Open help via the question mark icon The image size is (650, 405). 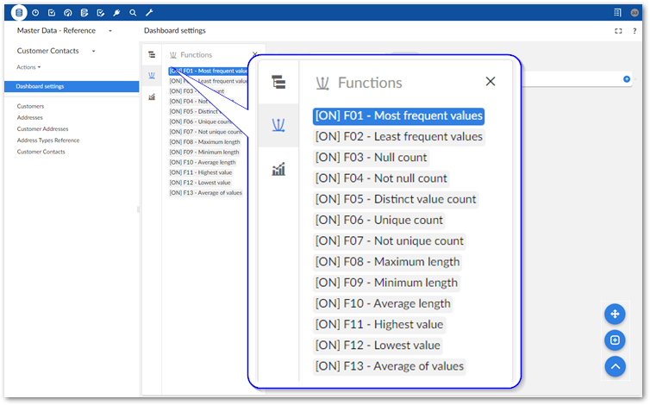[x=634, y=31]
